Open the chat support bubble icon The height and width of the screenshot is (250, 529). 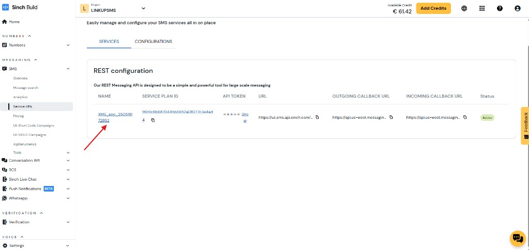tap(518, 239)
